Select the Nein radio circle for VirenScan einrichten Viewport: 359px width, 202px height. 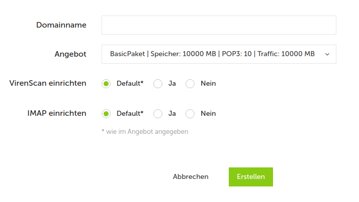tap(190, 84)
